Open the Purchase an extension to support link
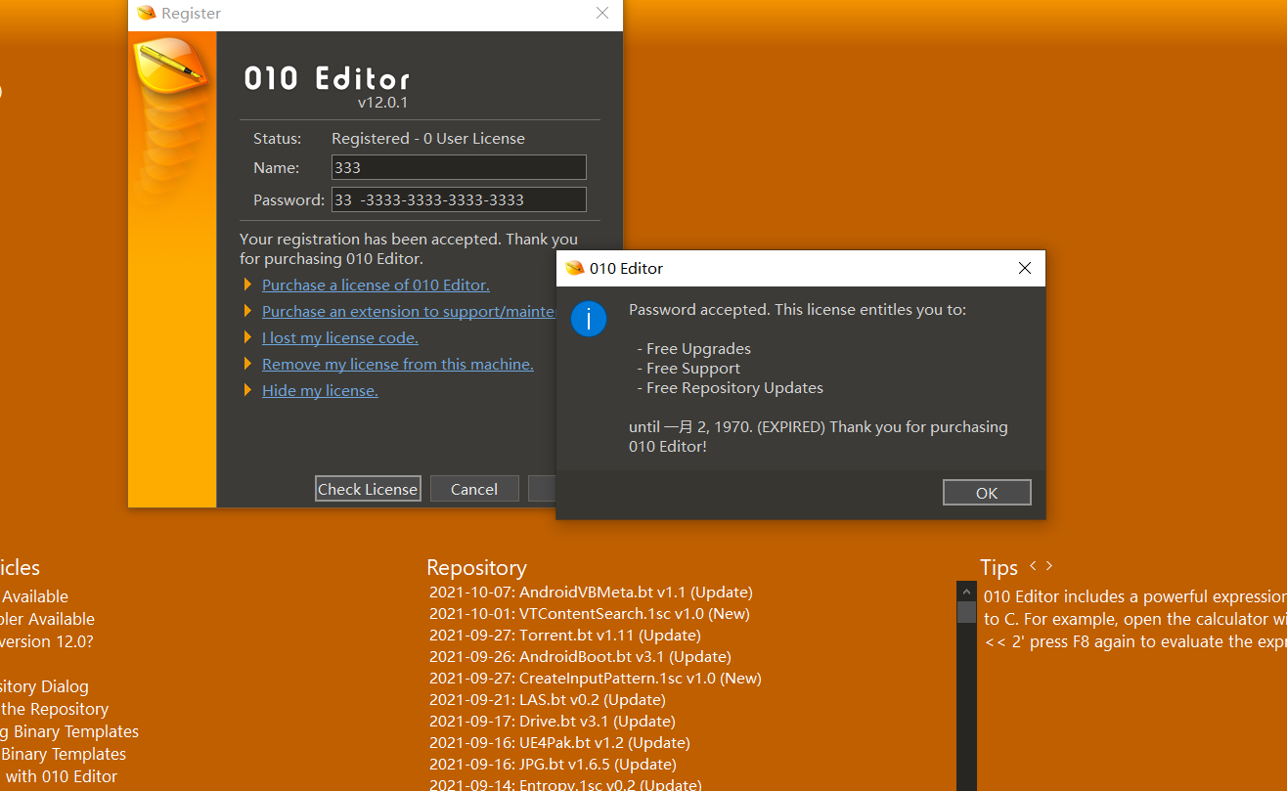 point(409,312)
